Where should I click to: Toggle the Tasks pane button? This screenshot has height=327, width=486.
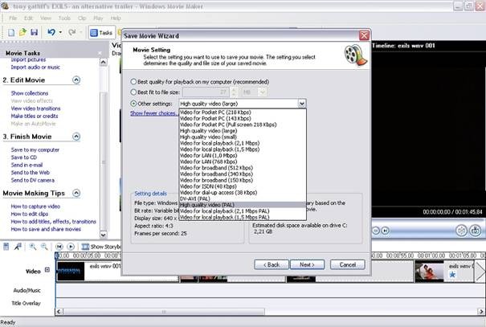101,32
